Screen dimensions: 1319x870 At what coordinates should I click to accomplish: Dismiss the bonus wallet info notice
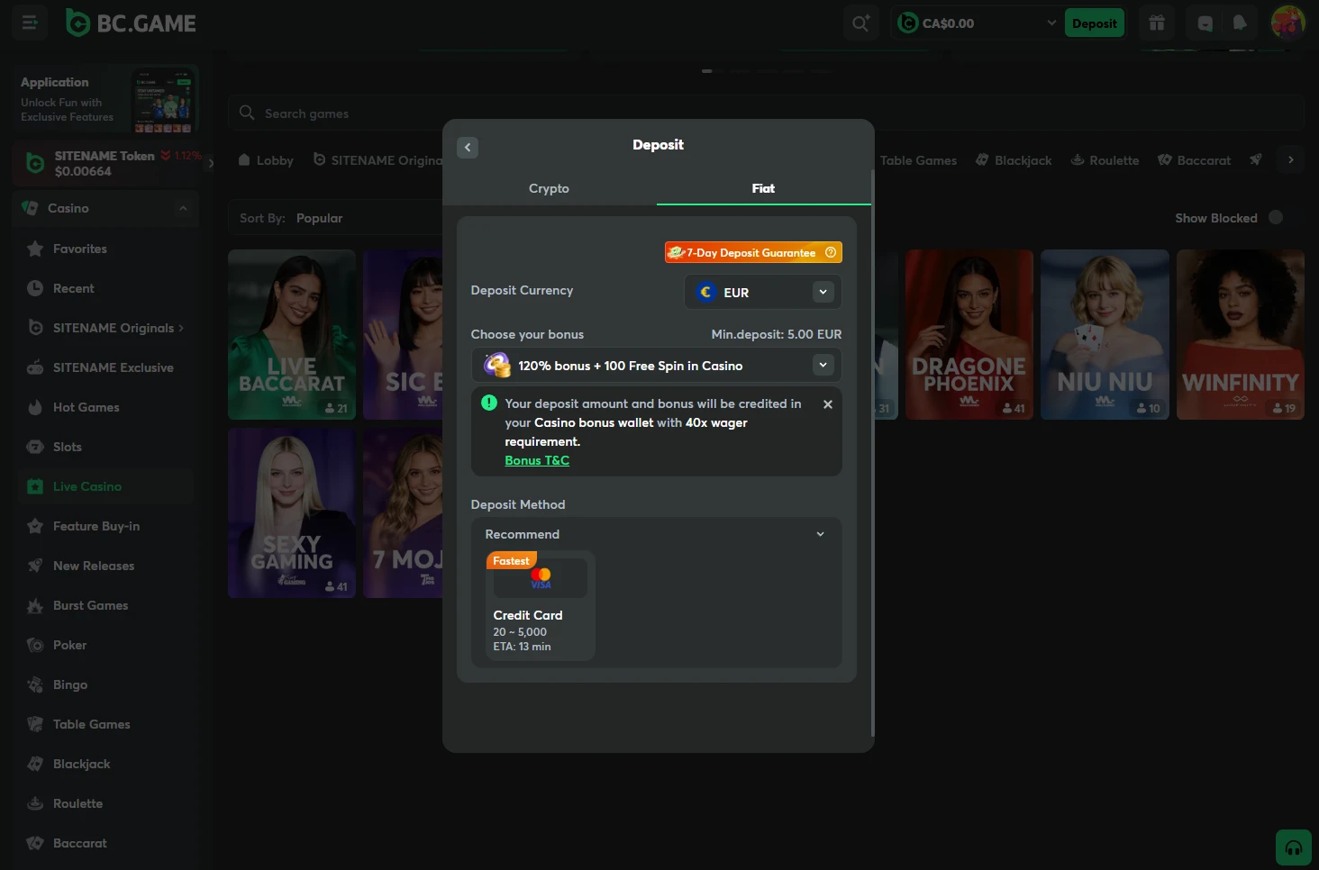(827, 404)
